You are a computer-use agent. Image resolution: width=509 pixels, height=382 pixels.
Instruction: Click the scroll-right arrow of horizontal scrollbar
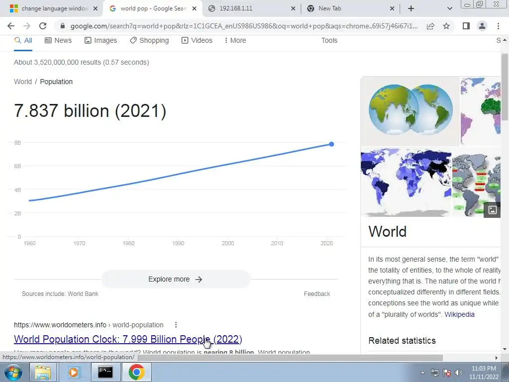point(497,358)
